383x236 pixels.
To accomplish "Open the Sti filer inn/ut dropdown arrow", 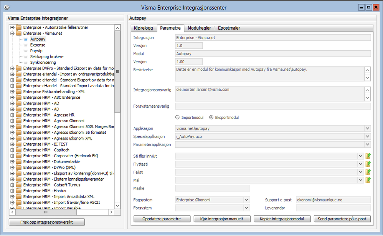I will pos(360,156).
